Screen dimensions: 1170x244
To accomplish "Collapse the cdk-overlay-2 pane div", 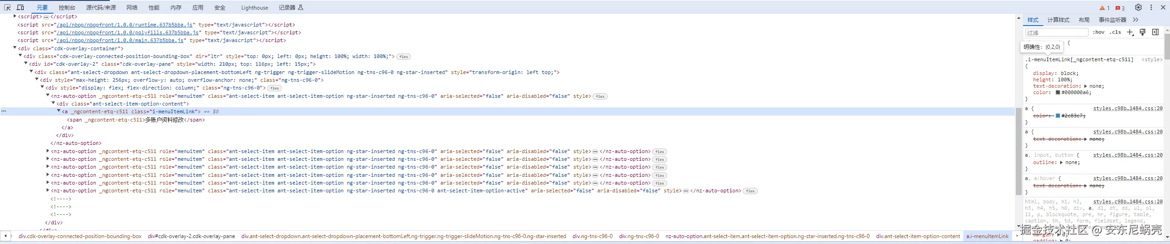I will [26, 64].
